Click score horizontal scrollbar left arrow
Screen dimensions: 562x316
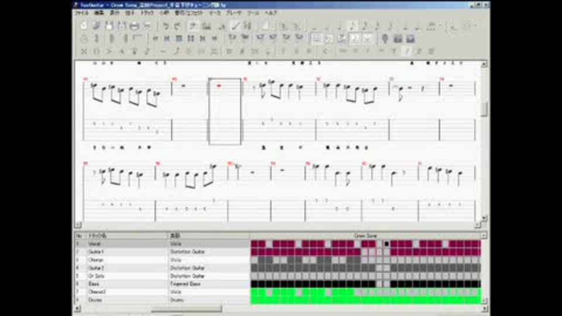click(x=78, y=225)
